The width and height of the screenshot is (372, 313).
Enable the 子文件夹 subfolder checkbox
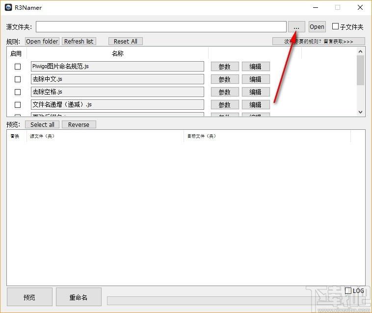[x=335, y=26]
